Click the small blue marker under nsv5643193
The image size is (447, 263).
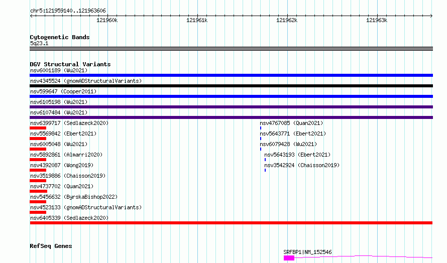point(265,160)
